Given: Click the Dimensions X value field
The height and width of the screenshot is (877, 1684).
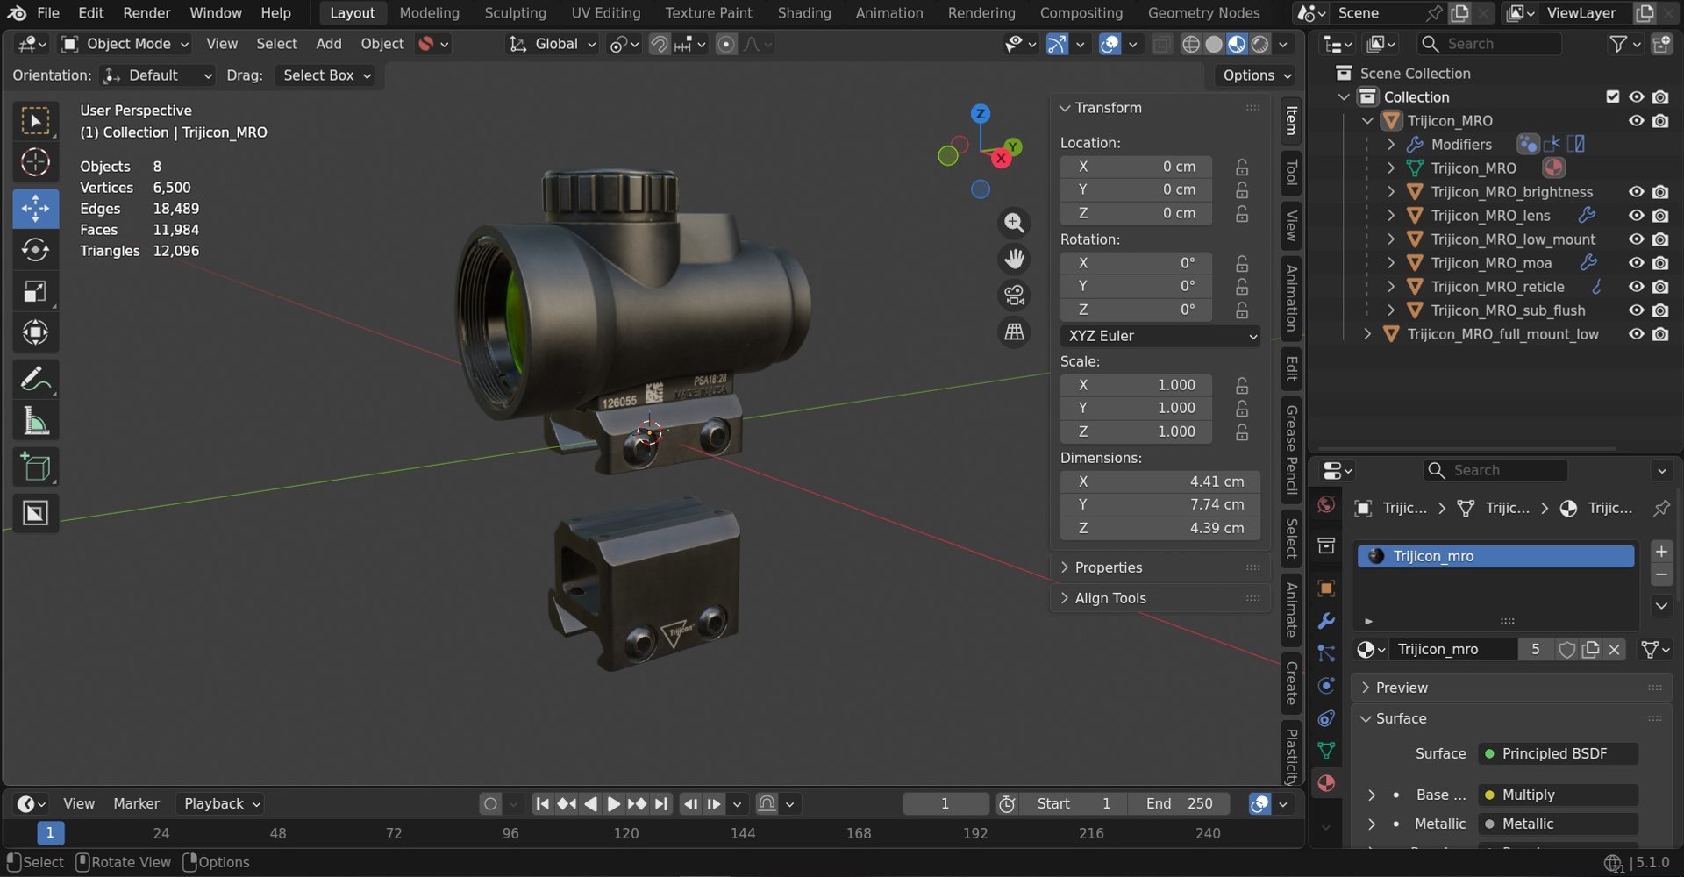Looking at the screenshot, I should pyautogui.click(x=1160, y=481).
